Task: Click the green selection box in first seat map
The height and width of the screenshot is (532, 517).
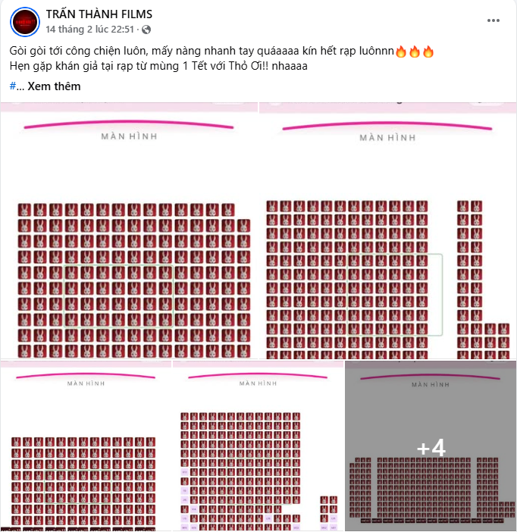Action: (118, 296)
